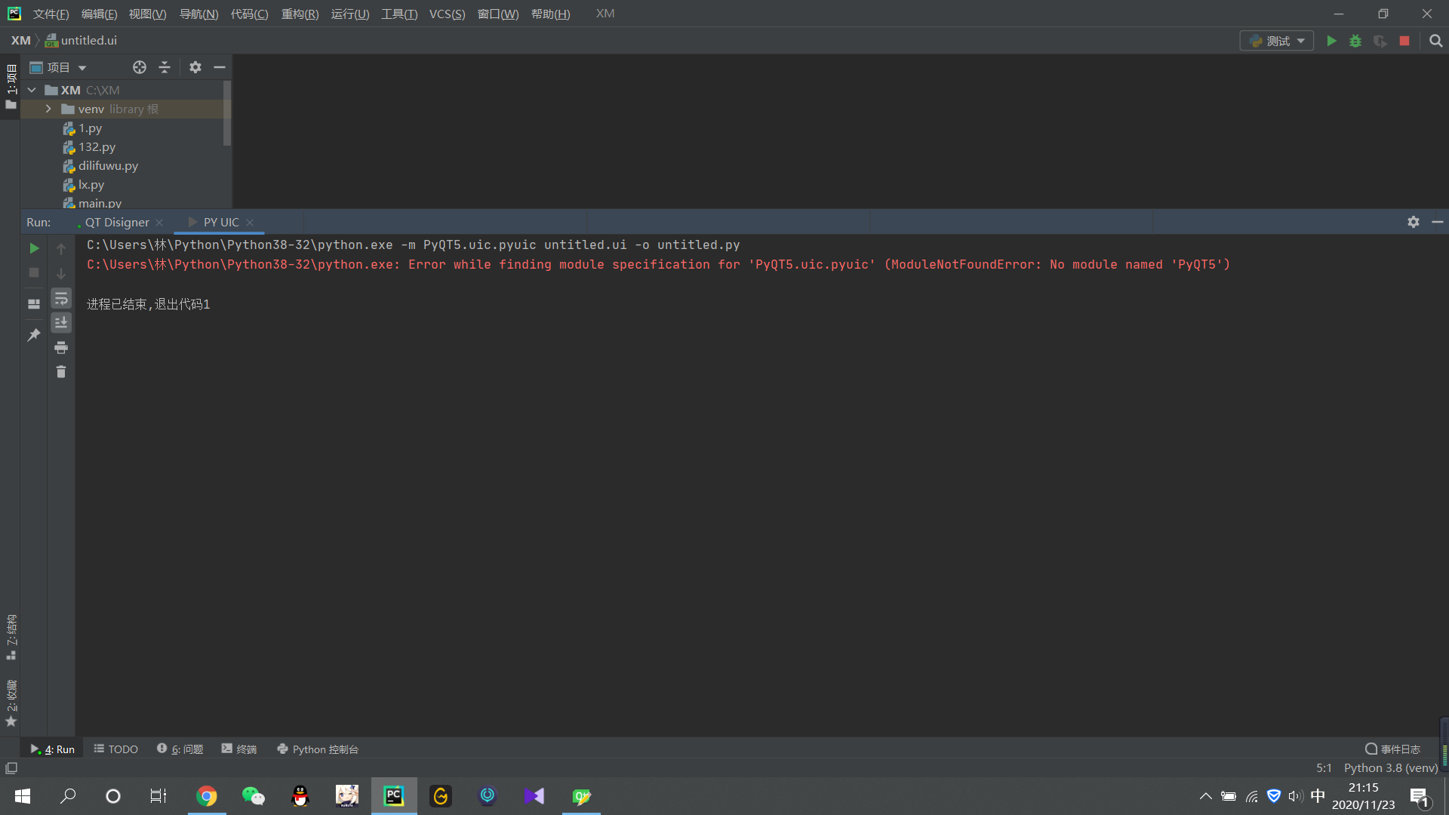Screen dimensions: 1449x815
Task: Select dilifuwu.py in project tree
Action: coord(108,166)
